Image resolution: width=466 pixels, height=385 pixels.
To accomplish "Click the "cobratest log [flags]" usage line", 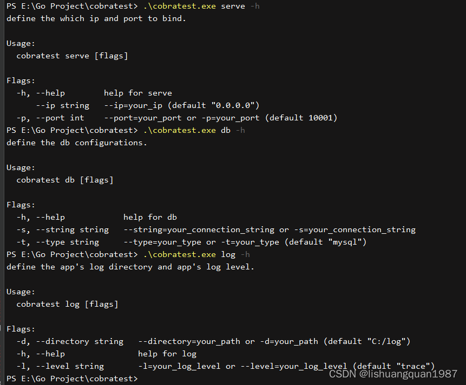I will point(67,304).
